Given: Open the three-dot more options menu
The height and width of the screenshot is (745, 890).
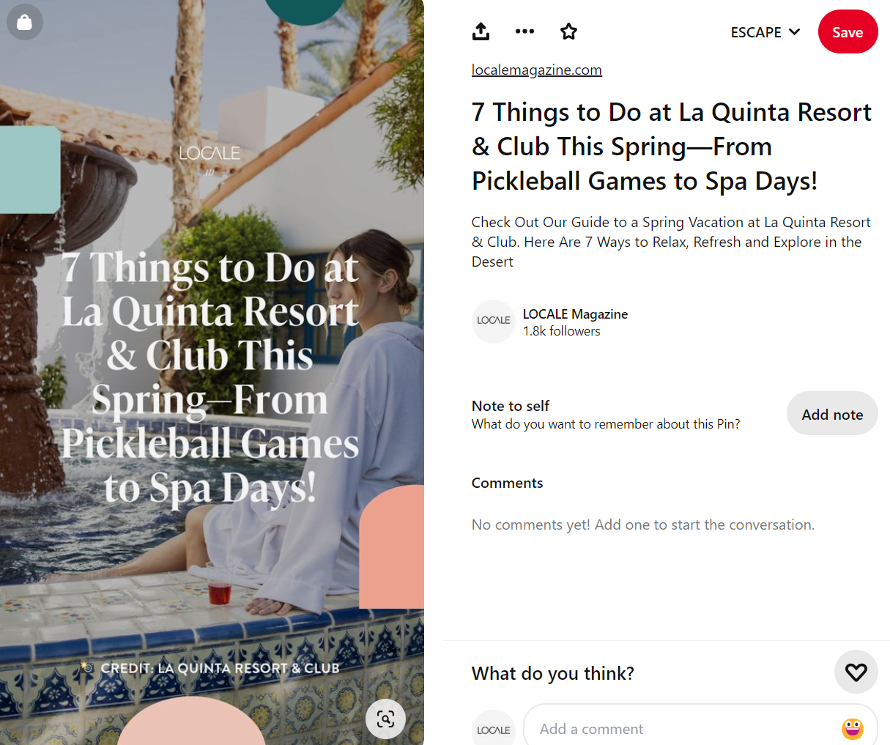Looking at the screenshot, I should [x=524, y=31].
